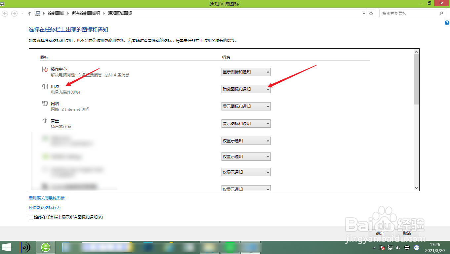Click the 网络 network icon in list

coord(45,104)
